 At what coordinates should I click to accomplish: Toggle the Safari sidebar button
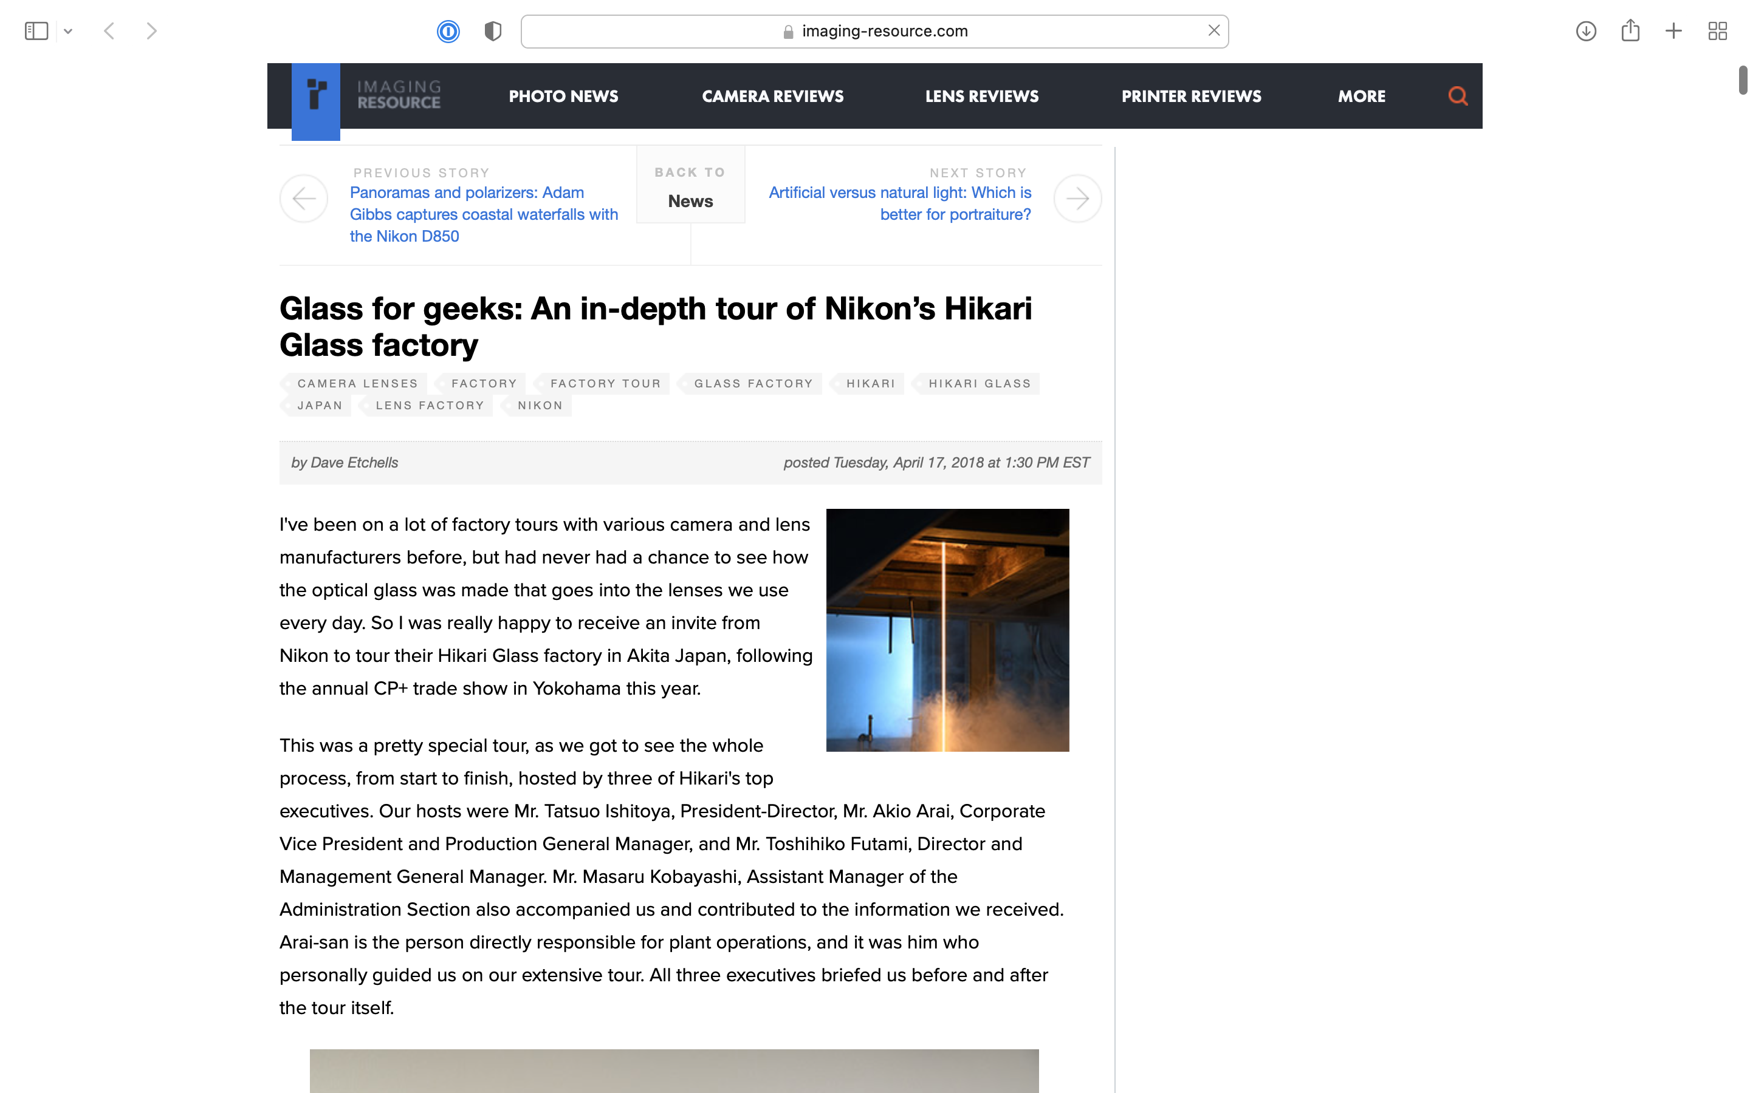[36, 31]
